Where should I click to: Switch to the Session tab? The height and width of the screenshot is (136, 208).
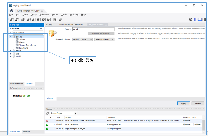pyautogui.click(x=26, y=132)
